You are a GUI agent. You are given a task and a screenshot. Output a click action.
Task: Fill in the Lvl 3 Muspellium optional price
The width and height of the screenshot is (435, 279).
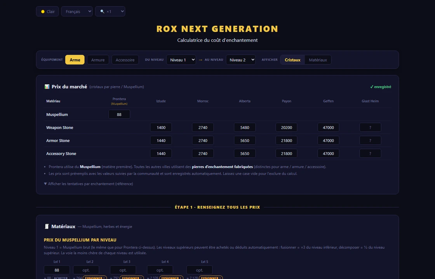(x=123, y=270)
